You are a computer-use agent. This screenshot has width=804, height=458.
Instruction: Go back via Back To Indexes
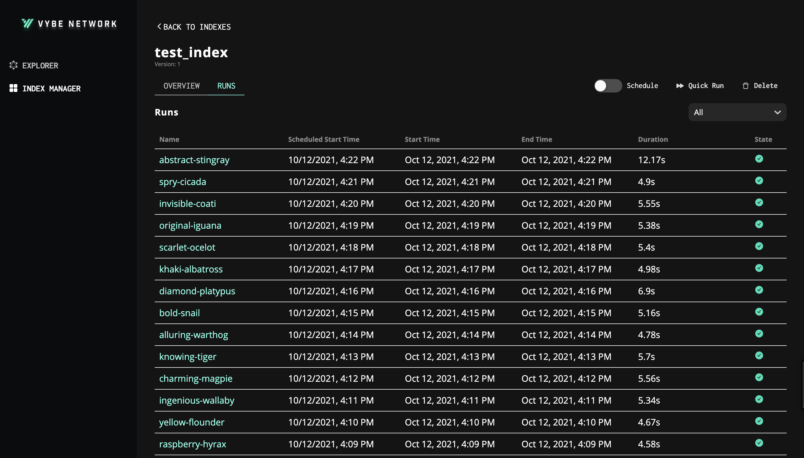[x=197, y=27]
